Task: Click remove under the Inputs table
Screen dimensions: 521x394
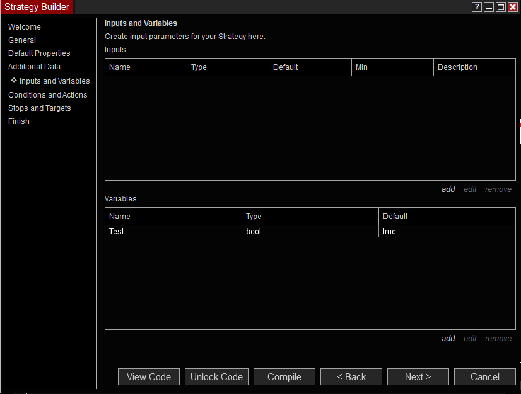Action: (x=498, y=189)
